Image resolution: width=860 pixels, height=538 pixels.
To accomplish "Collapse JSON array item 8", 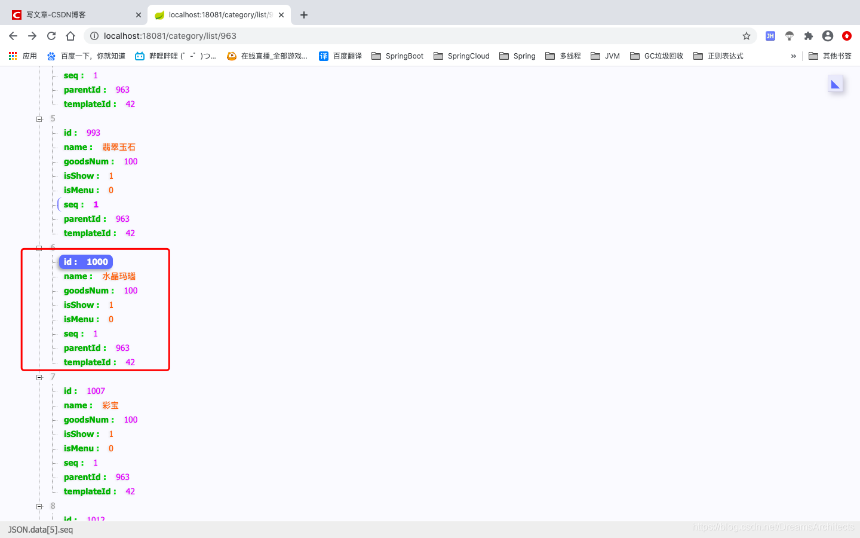I will point(39,506).
